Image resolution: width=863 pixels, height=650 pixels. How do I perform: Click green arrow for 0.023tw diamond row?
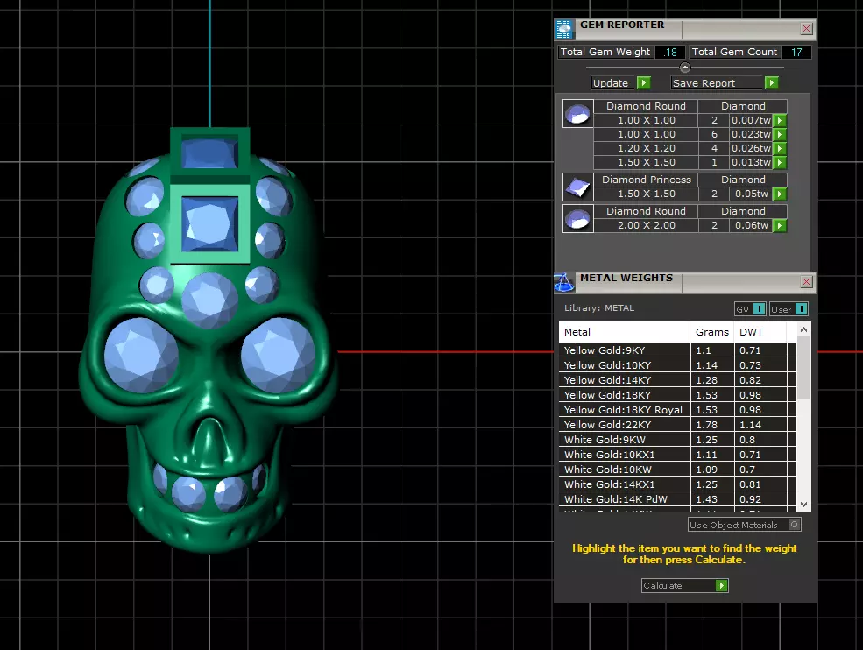(780, 134)
